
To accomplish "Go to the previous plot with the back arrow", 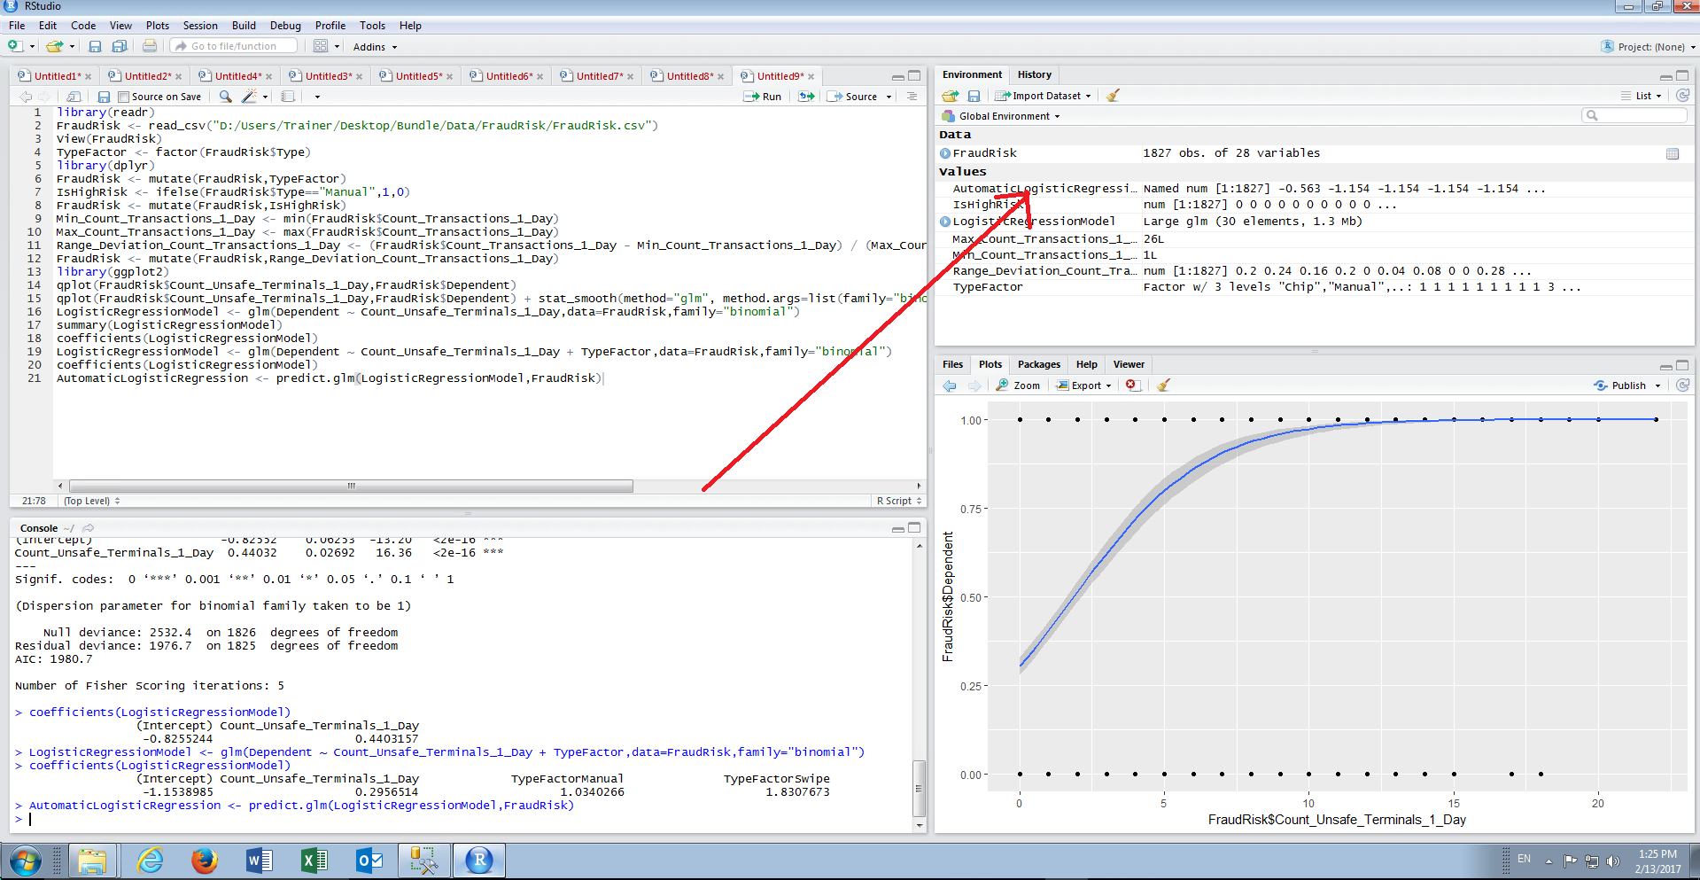I will click(x=950, y=385).
